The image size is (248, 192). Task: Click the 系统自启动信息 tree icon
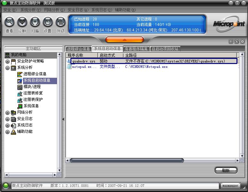pyautogui.click(x=20, y=81)
